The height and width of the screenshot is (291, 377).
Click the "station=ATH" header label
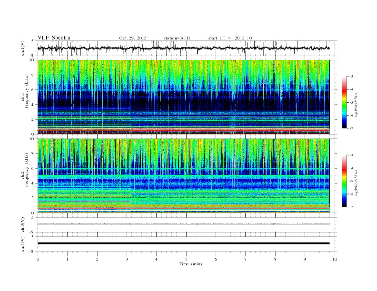pyautogui.click(x=177, y=38)
